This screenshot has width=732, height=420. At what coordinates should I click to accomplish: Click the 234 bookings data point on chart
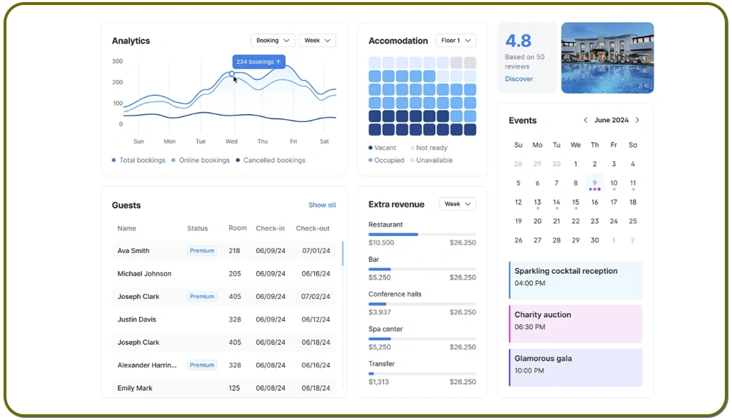pyautogui.click(x=232, y=73)
